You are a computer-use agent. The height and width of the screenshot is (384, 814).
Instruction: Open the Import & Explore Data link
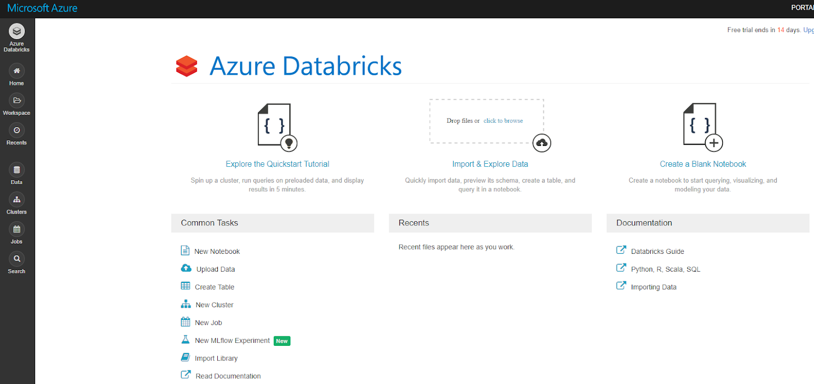tap(490, 164)
